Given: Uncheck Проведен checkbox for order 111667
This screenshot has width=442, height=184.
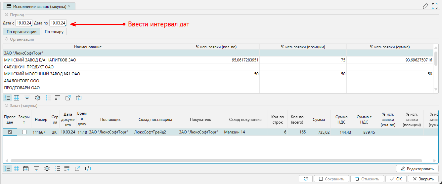Looking at the screenshot, I should coord(10,132).
